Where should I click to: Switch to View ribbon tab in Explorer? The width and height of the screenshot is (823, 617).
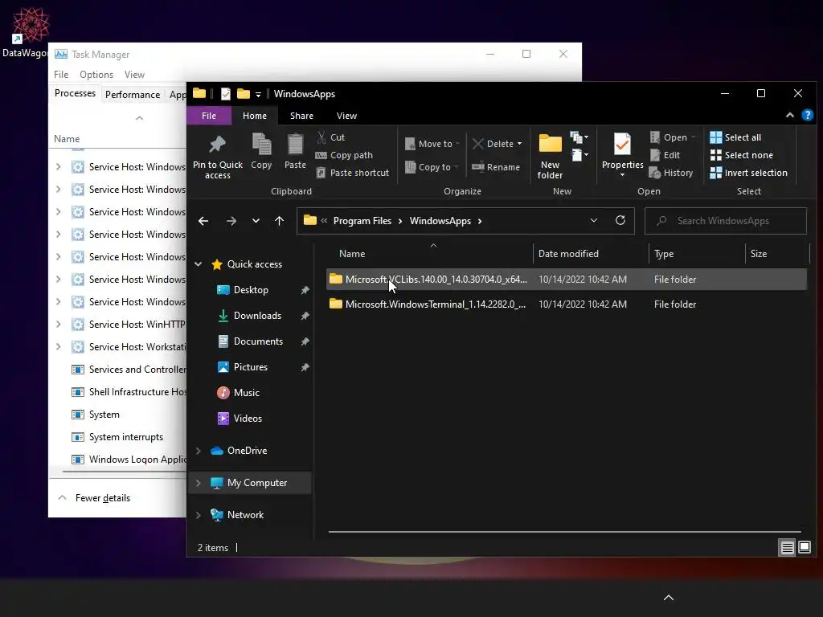click(346, 116)
